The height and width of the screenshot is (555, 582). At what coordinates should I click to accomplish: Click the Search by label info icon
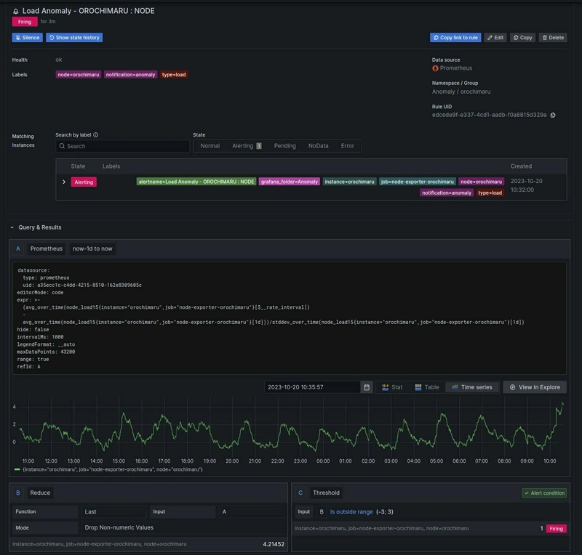pos(96,135)
